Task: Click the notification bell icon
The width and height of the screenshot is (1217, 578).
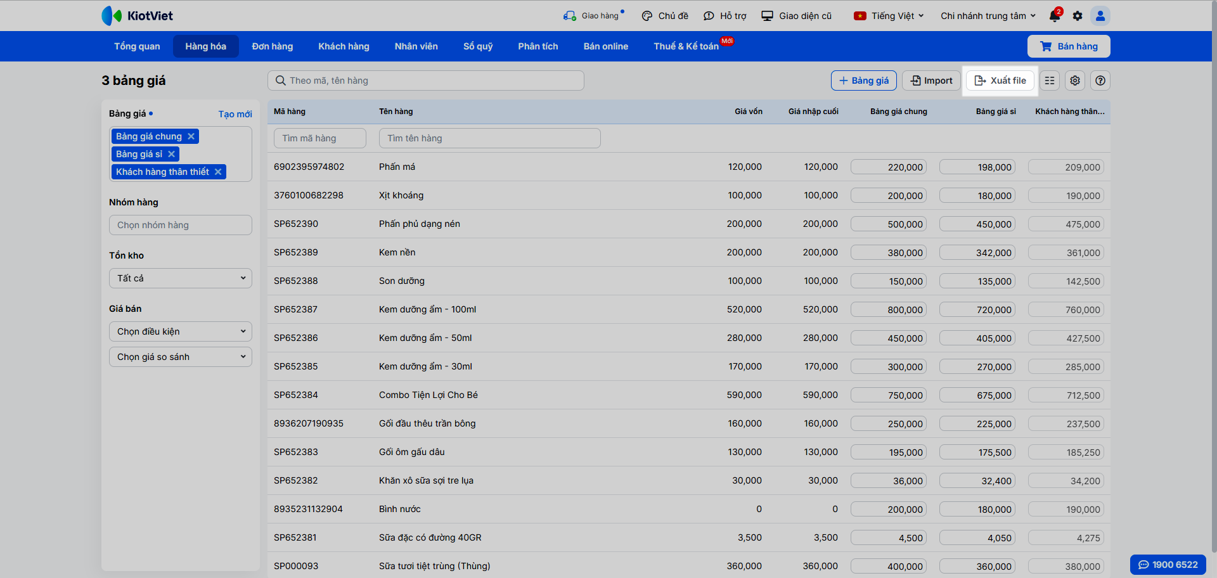Action: tap(1055, 16)
